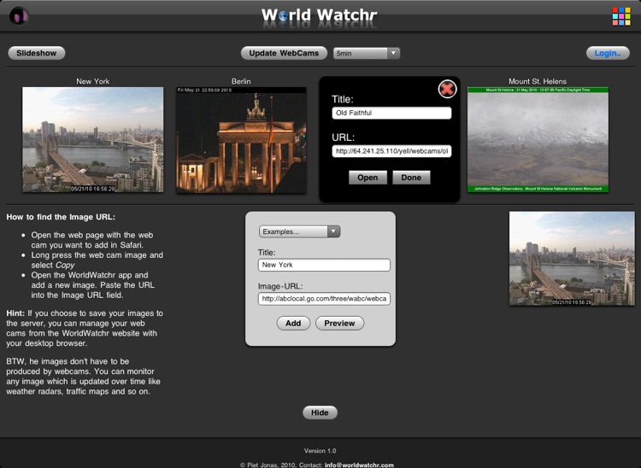Click the Mount St. Helens caption label
The image size is (641, 468).
pos(538,81)
